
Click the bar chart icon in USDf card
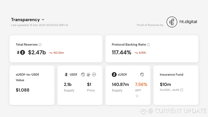click(83, 75)
